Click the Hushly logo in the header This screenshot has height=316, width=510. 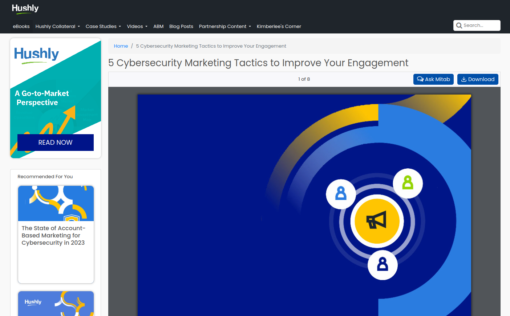25,8
